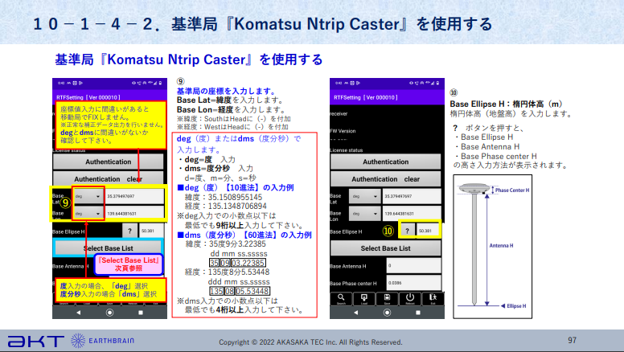The image size is (624, 352).
Task: Tap Android home circle on left phone
Action: 109,313
